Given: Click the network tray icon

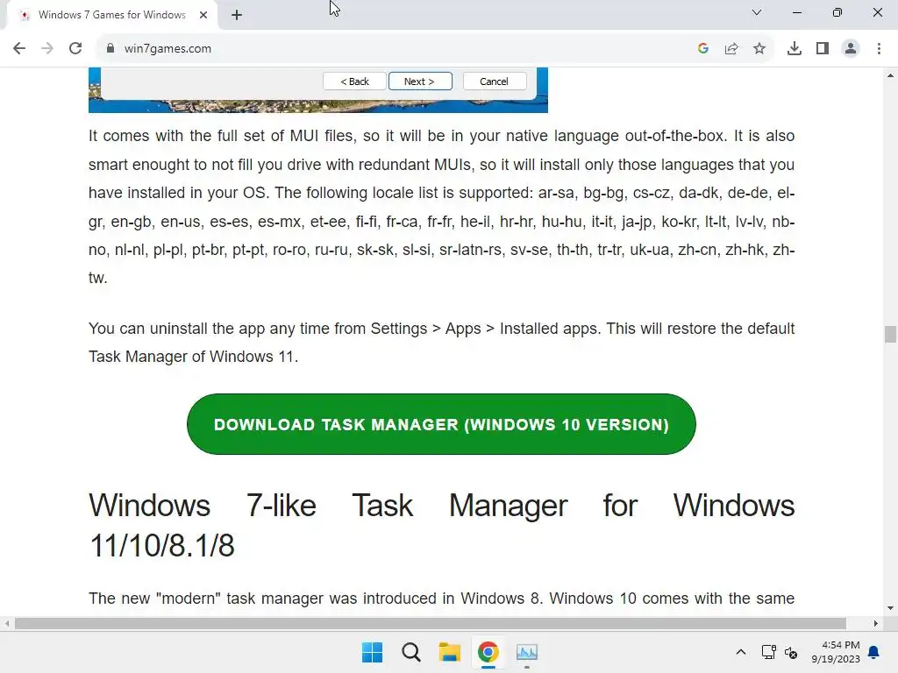Looking at the screenshot, I should (x=768, y=652).
